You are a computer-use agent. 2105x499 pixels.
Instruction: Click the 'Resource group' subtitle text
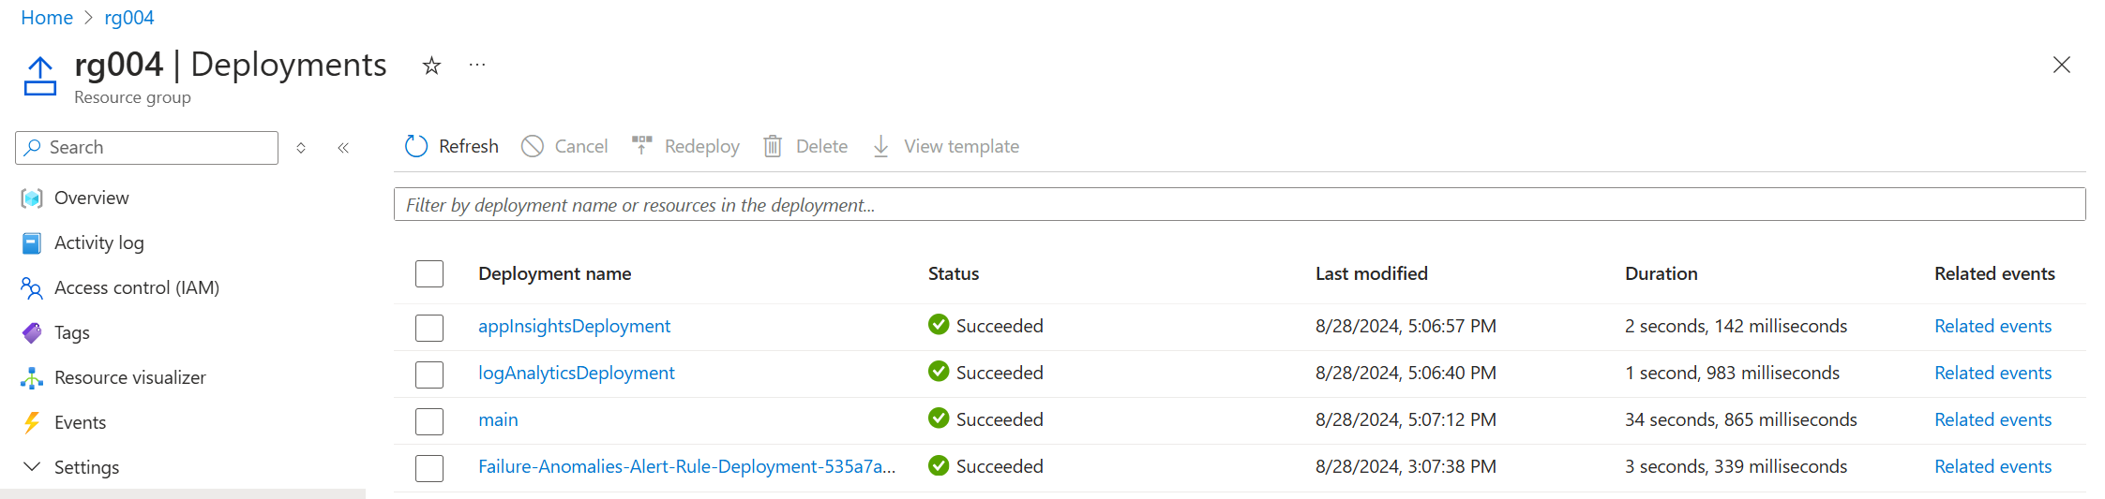pyautogui.click(x=132, y=97)
